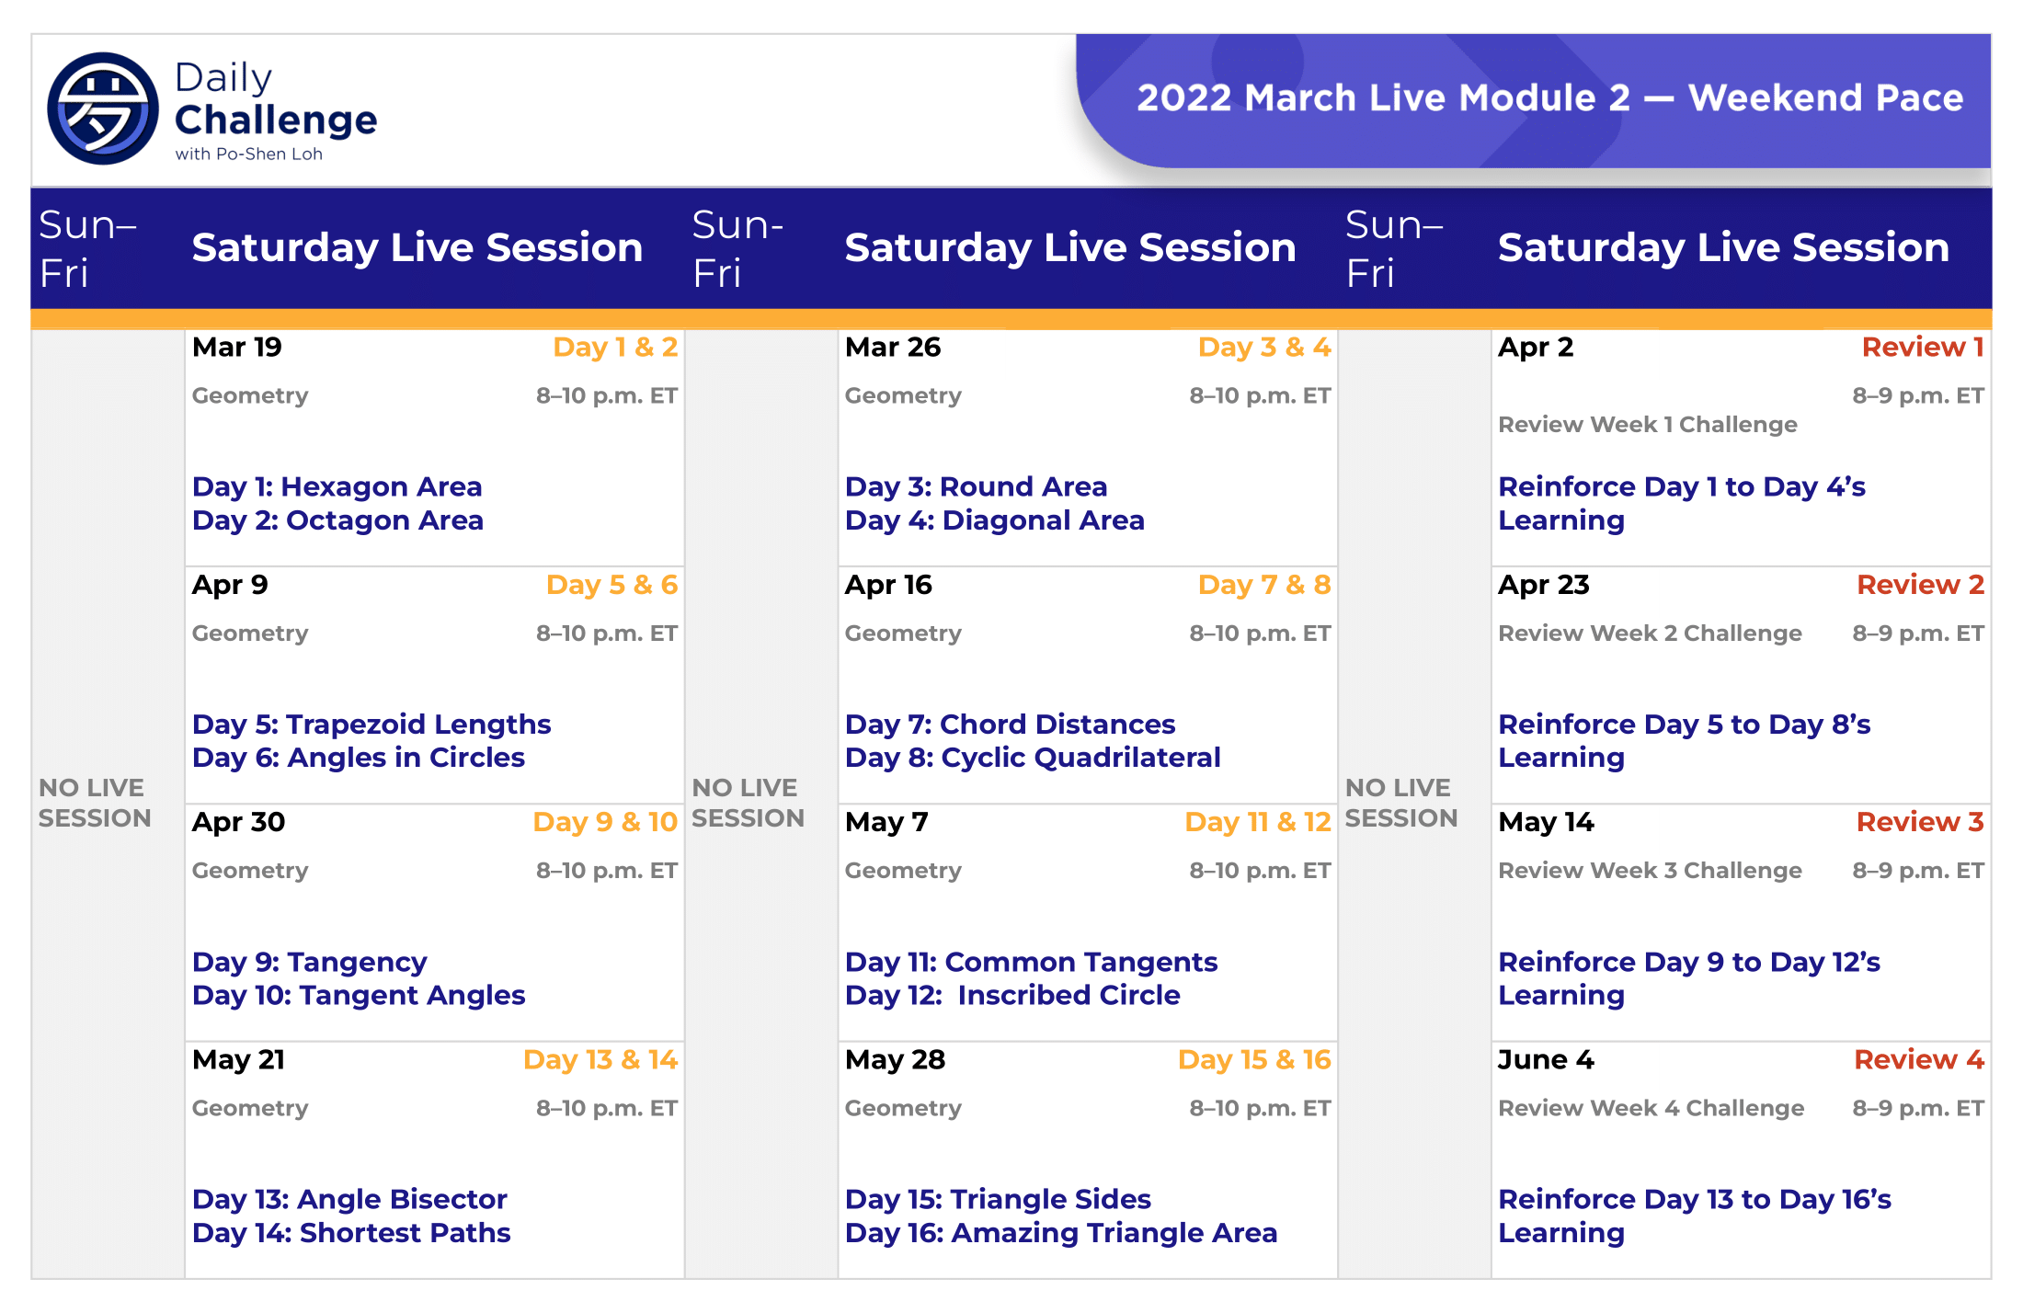The width and height of the screenshot is (2023, 1313).
Task: Select Day 8: Cyclic Quadrilateral lesson
Action: [x=1033, y=758]
